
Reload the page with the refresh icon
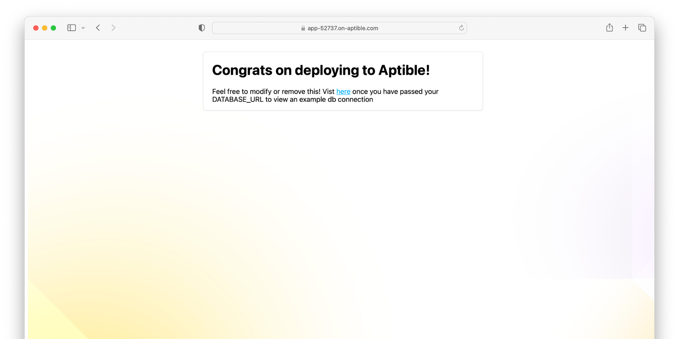pos(461,28)
